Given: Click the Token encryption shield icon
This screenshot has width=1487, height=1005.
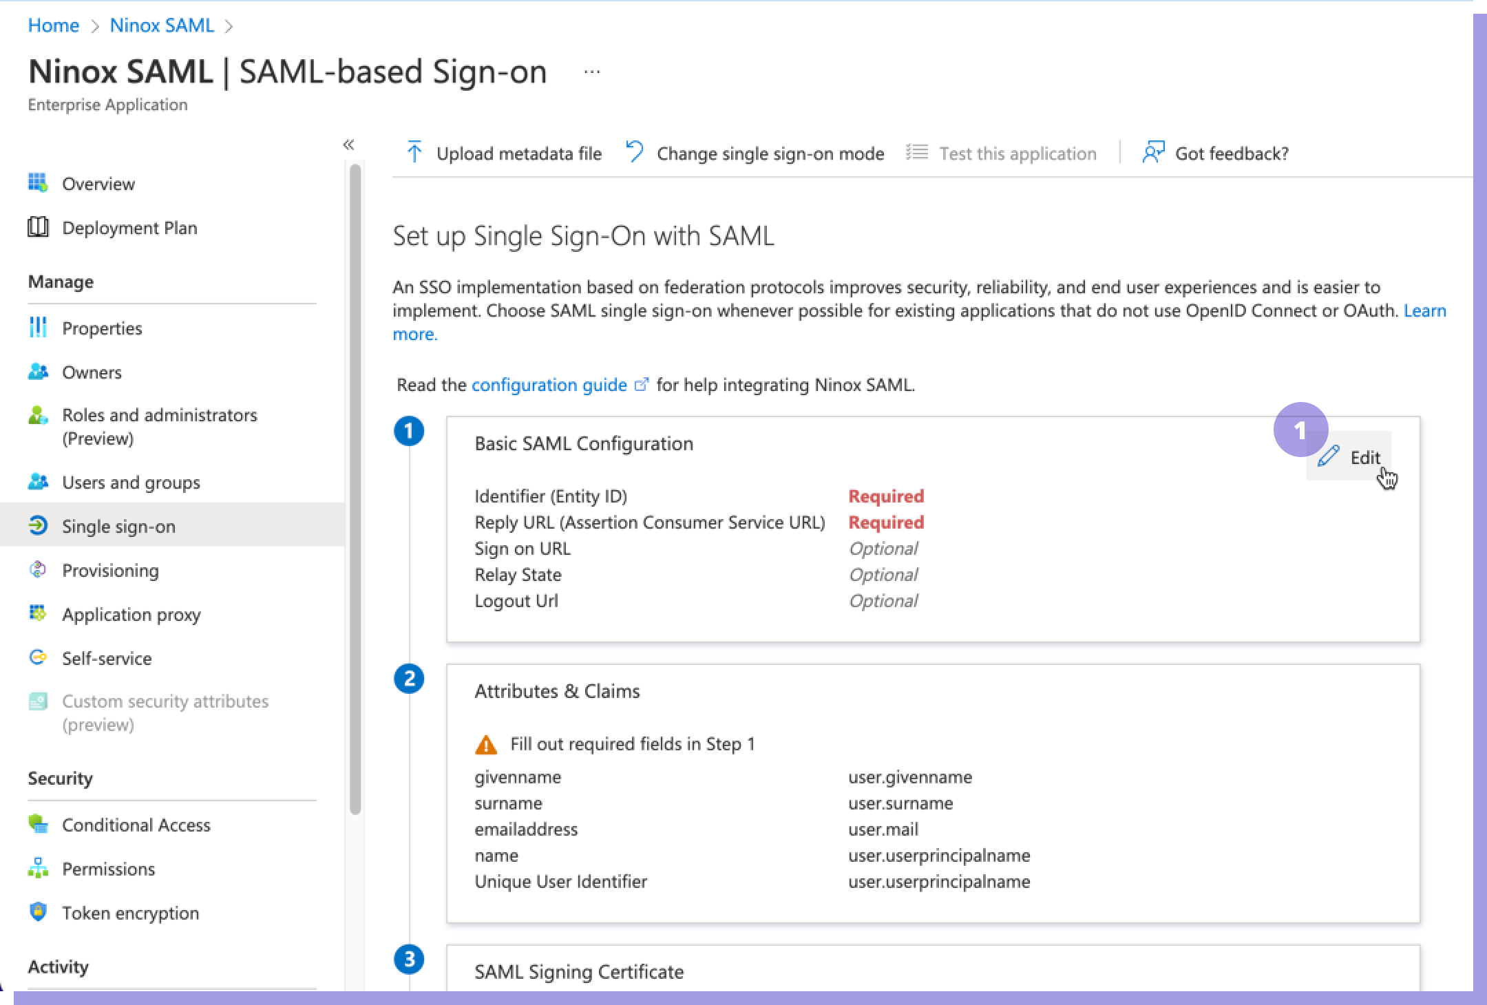Looking at the screenshot, I should (38, 912).
